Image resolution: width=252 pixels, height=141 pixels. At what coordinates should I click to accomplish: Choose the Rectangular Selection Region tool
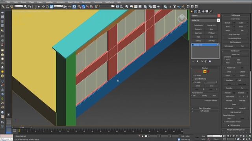(x=34, y=7)
